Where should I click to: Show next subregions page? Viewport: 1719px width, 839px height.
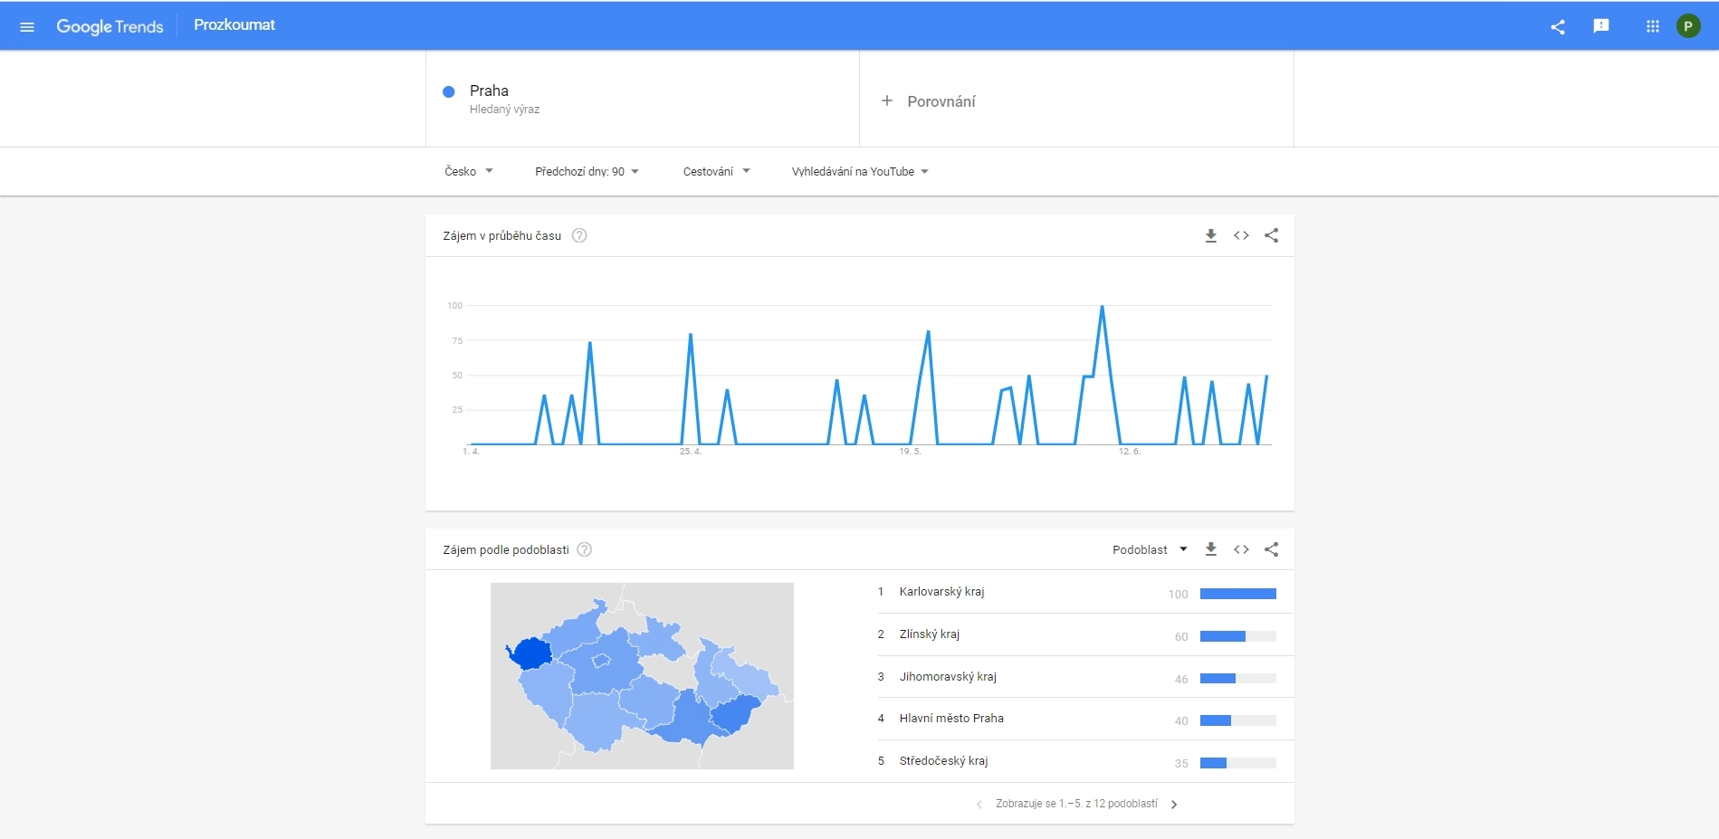pyautogui.click(x=1174, y=804)
